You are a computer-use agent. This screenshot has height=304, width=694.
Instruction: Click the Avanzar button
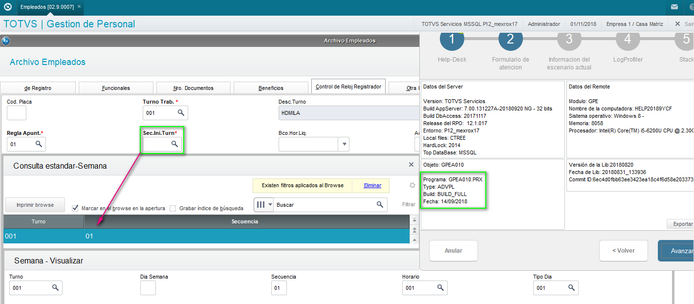pos(676,251)
